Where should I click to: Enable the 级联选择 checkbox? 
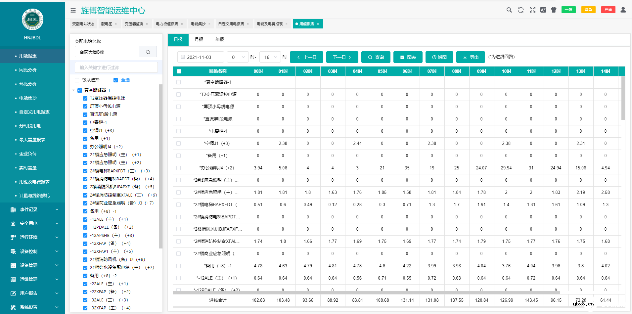click(x=77, y=80)
